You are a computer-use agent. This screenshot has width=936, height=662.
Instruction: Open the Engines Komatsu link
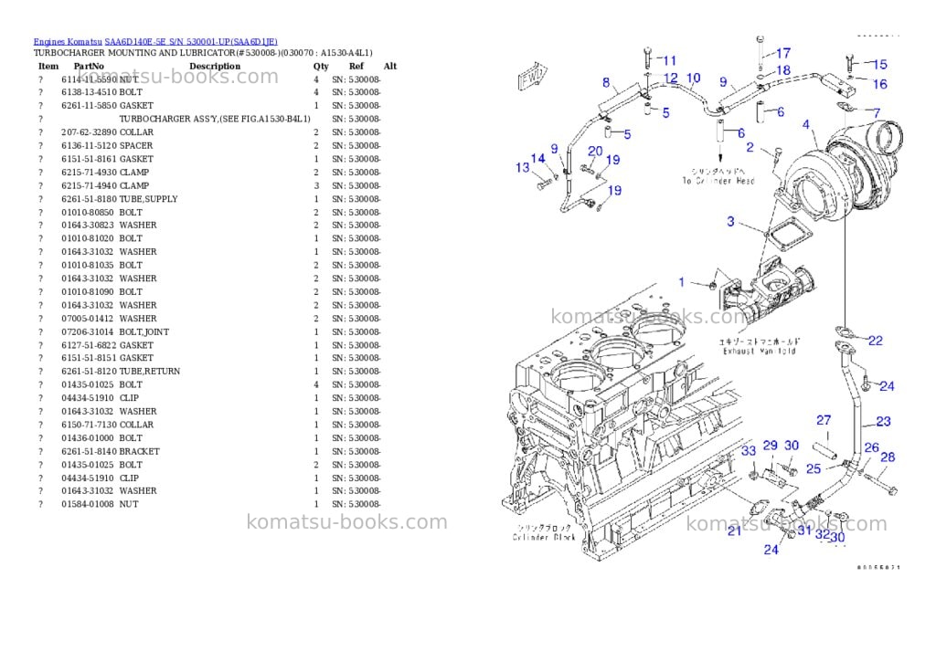coord(68,42)
